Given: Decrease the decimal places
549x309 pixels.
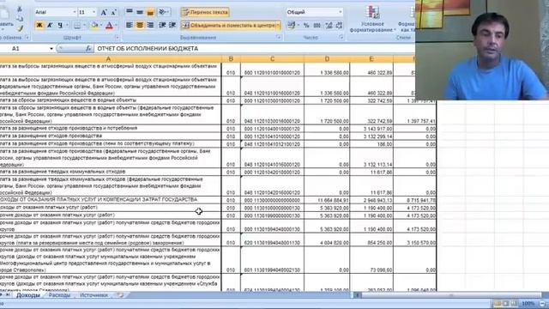Looking at the screenshot, I should [339, 25].
